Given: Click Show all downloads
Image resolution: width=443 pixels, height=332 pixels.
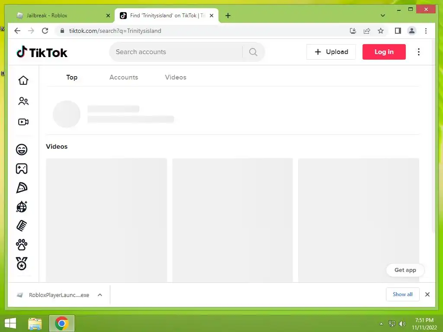Looking at the screenshot, I should [x=403, y=294].
